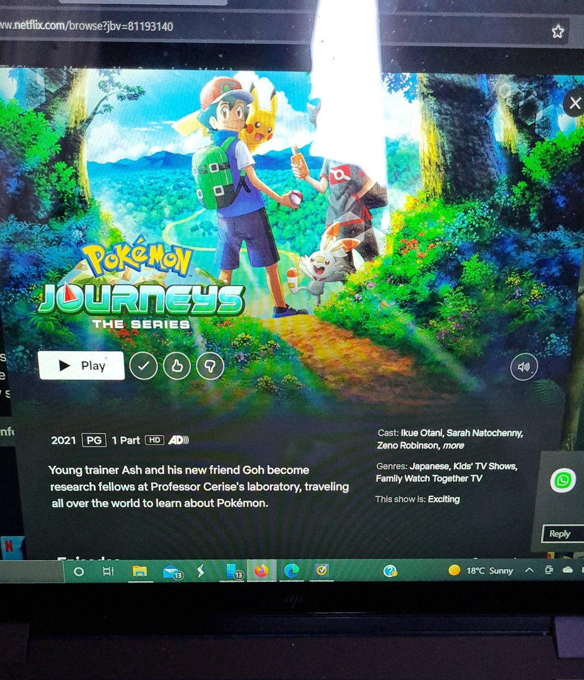Click the Audio Description AD badge

pyautogui.click(x=178, y=440)
